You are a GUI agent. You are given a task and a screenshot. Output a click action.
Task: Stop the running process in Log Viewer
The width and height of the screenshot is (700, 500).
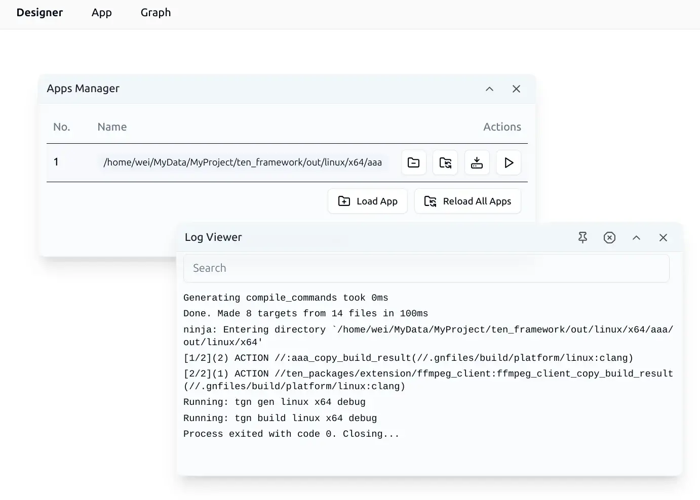(x=609, y=237)
